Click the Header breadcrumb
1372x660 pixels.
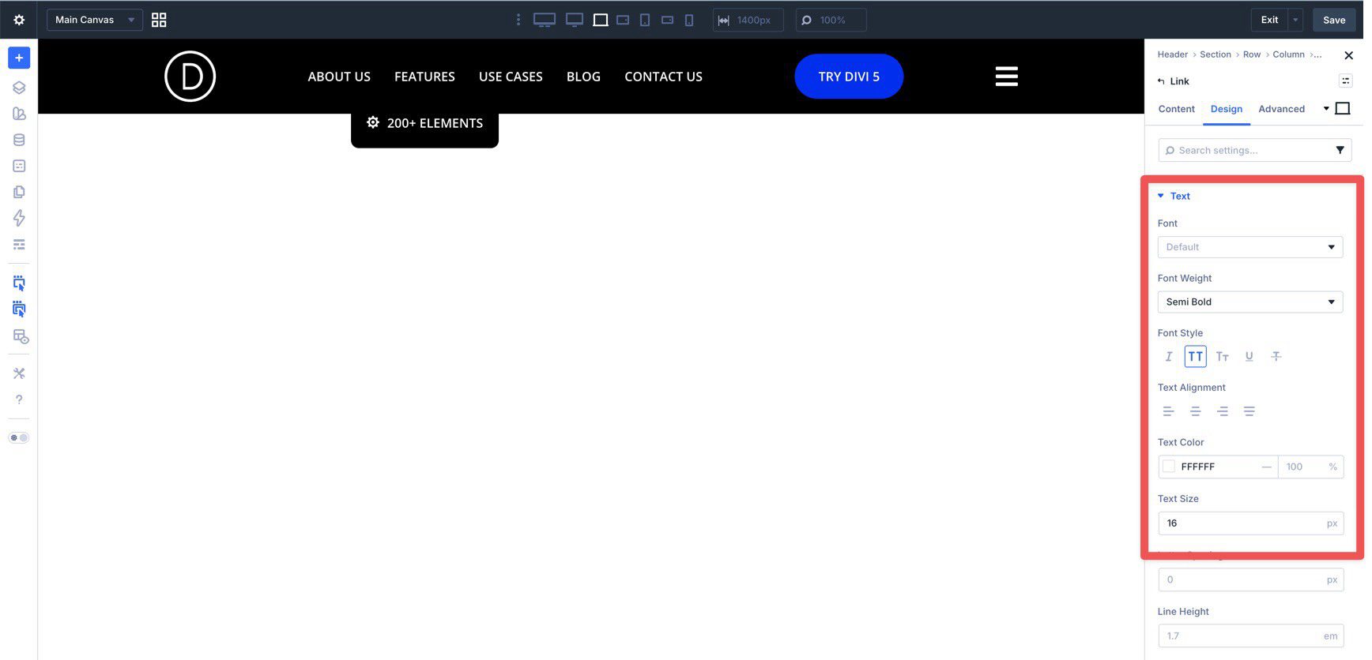point(1172,54)
